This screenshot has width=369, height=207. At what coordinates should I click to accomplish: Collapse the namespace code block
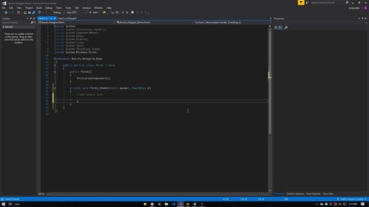(x=55, y=59)
